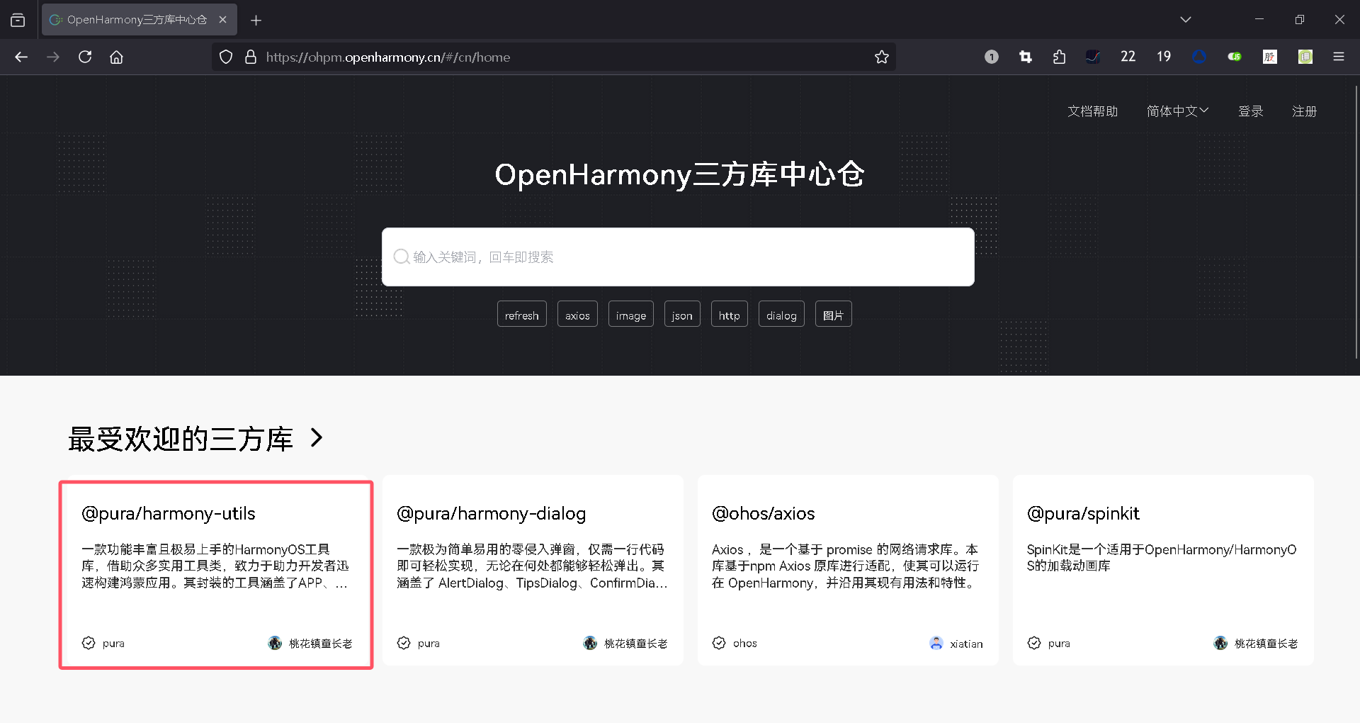Open the tab list dropdown arrow
Viewport: 1360px width, 723px height.
tap(1186, 19)
